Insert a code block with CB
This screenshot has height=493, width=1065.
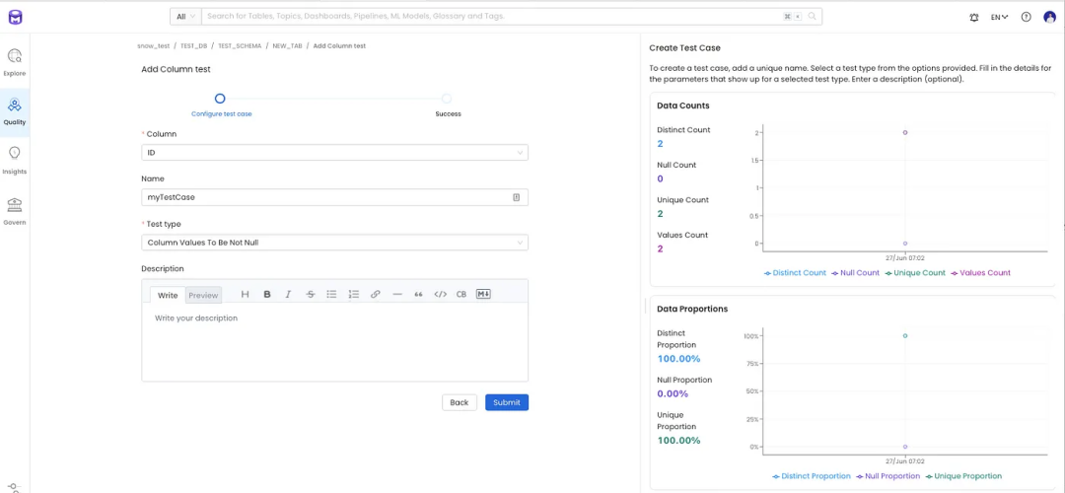click(461, 294)
